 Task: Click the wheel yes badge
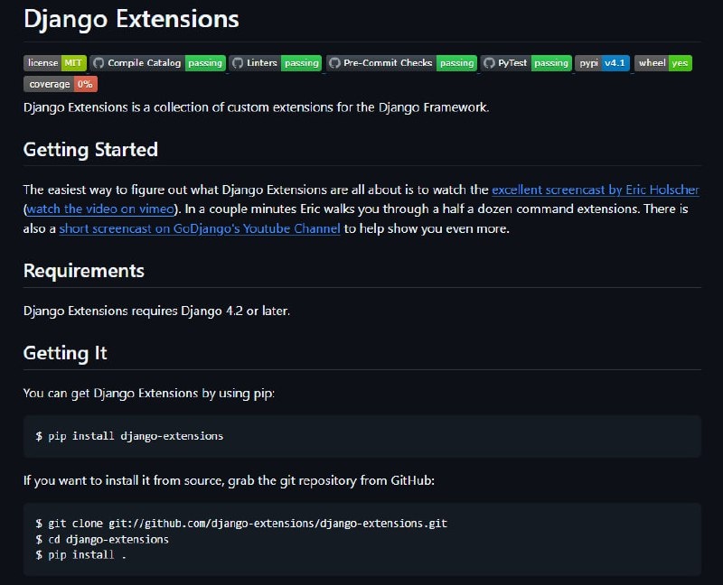(x=663, y=63)
